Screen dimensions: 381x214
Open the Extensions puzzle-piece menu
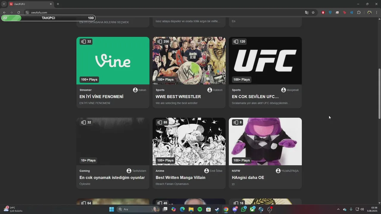(359, 12)
